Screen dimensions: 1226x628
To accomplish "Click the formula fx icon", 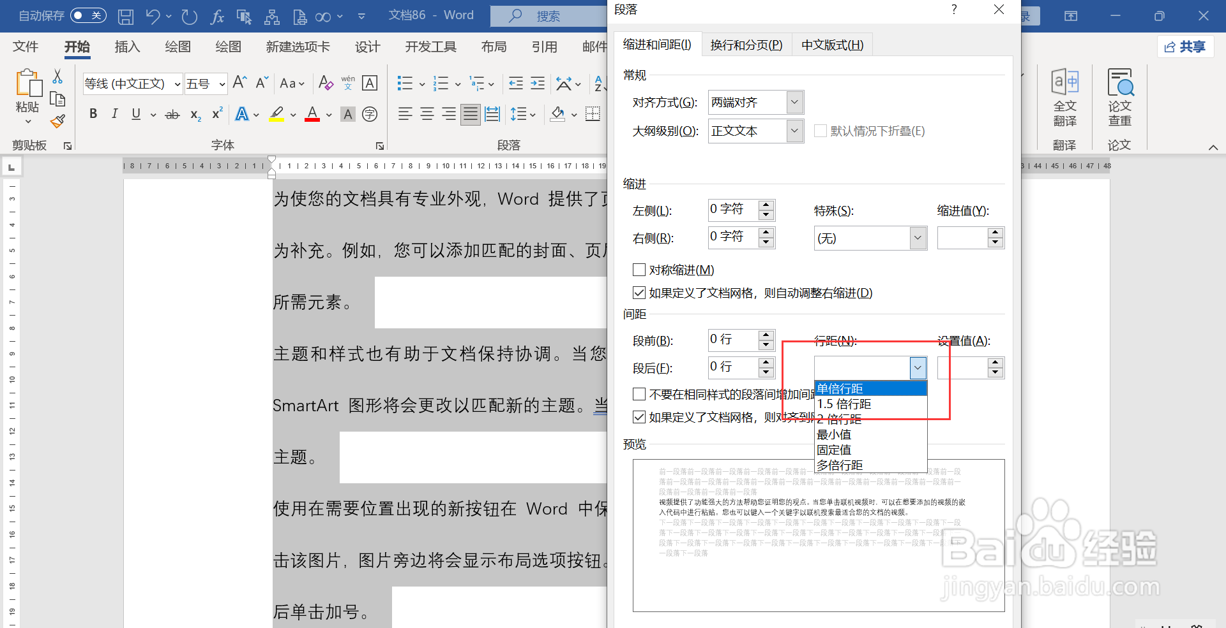I will click(x=217, y=17).
